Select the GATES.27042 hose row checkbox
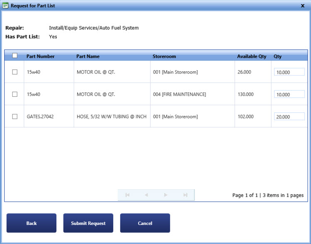 (x=15, y=117)
